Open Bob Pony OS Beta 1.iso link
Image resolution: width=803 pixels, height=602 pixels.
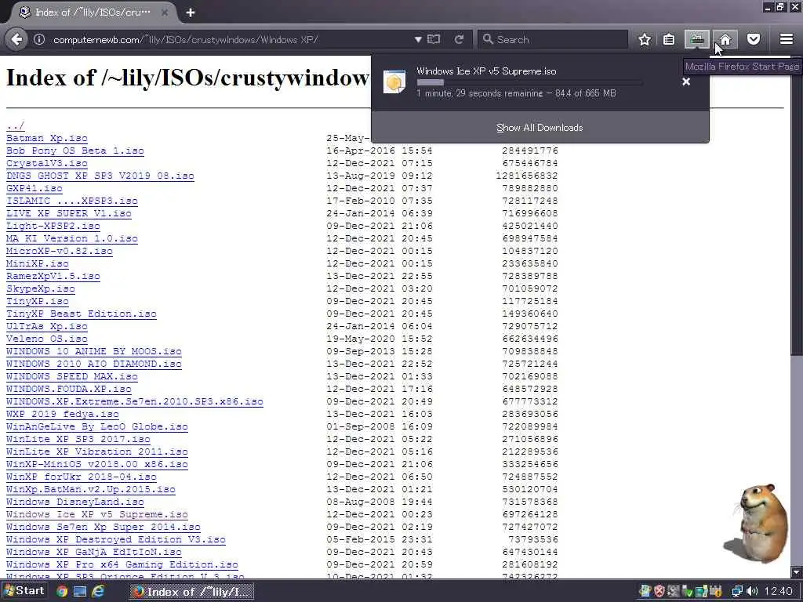pos(74,150)
